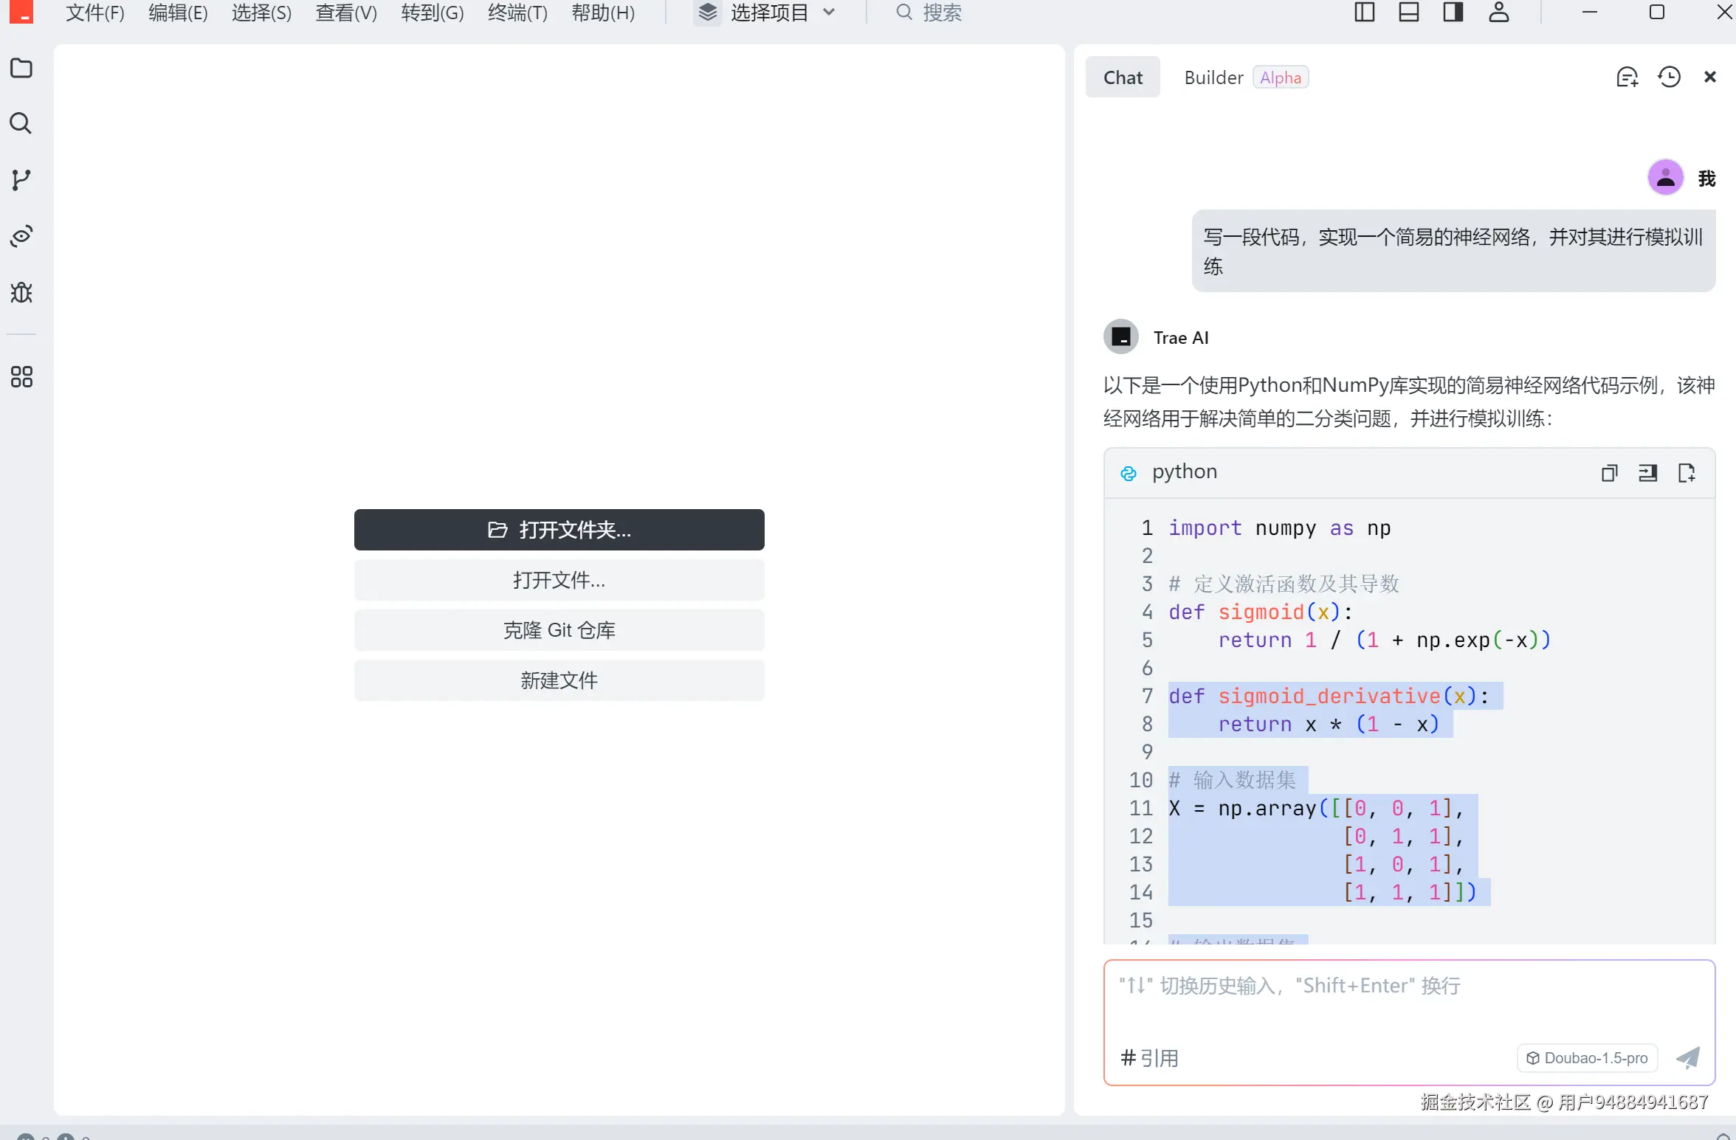Viewport: 1736px width, 1140px height.
Task: Add code block to new file
Action: (x=1687, y=473)
